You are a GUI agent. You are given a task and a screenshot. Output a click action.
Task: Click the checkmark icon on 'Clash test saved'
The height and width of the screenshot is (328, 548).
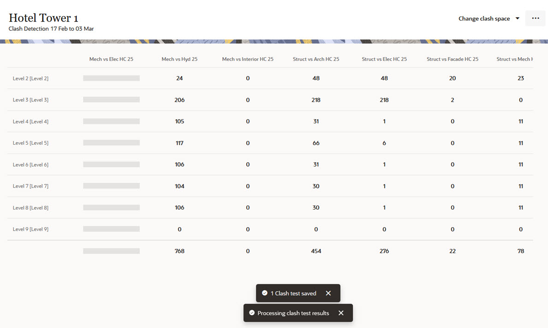pos(265,293)
